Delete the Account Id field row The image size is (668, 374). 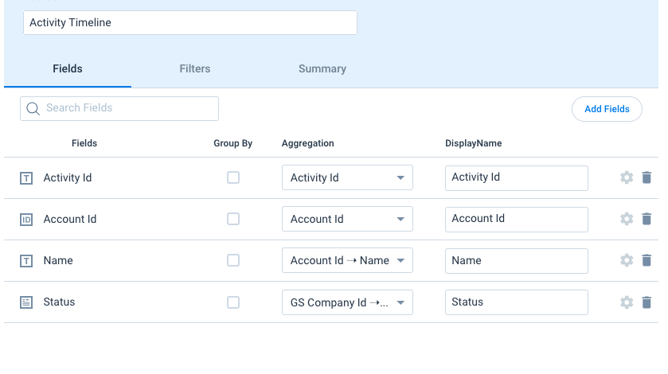tap(647, 219)
